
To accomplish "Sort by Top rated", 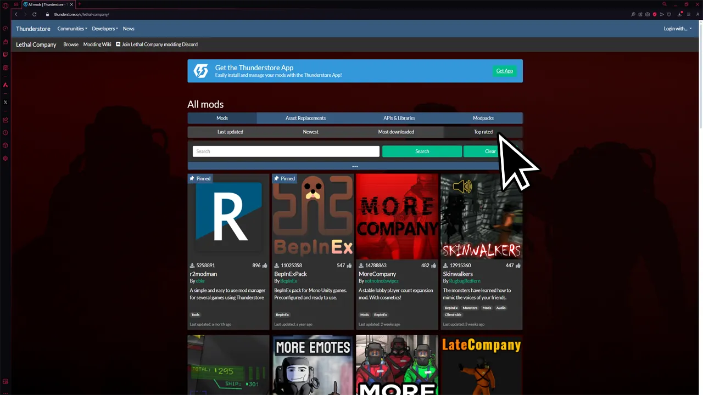I will [x=483, y=132].
